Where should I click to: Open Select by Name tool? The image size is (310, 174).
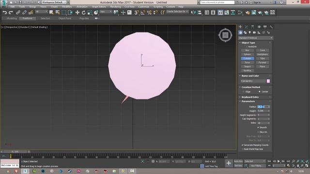point(58,13)
